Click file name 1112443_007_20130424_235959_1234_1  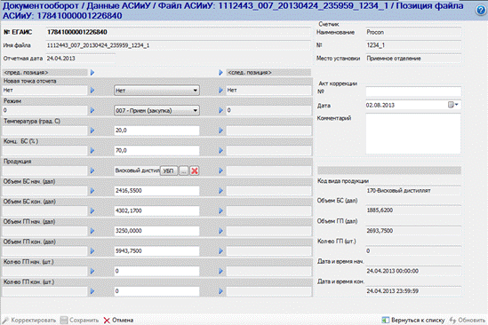click(x=98, y=45)
